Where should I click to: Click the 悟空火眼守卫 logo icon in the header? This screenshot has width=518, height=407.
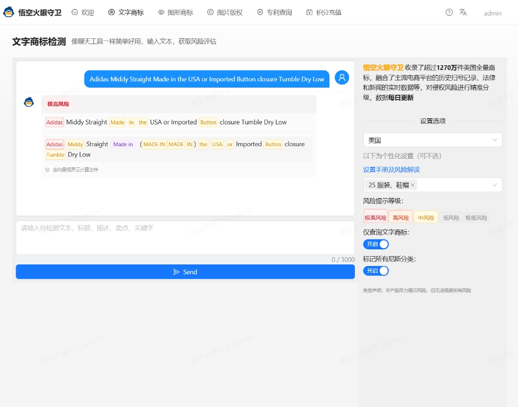[x=9, y=12]
